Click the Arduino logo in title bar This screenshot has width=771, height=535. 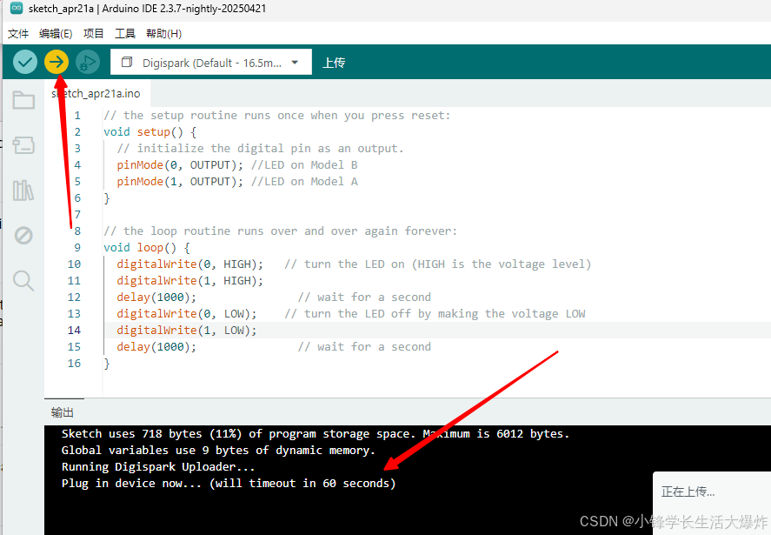coord(17,9)
